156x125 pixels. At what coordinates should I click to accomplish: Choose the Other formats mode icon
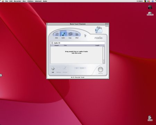[x=77, y=34]
